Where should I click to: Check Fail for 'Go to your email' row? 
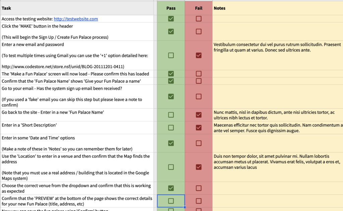[x=199, y=96]
